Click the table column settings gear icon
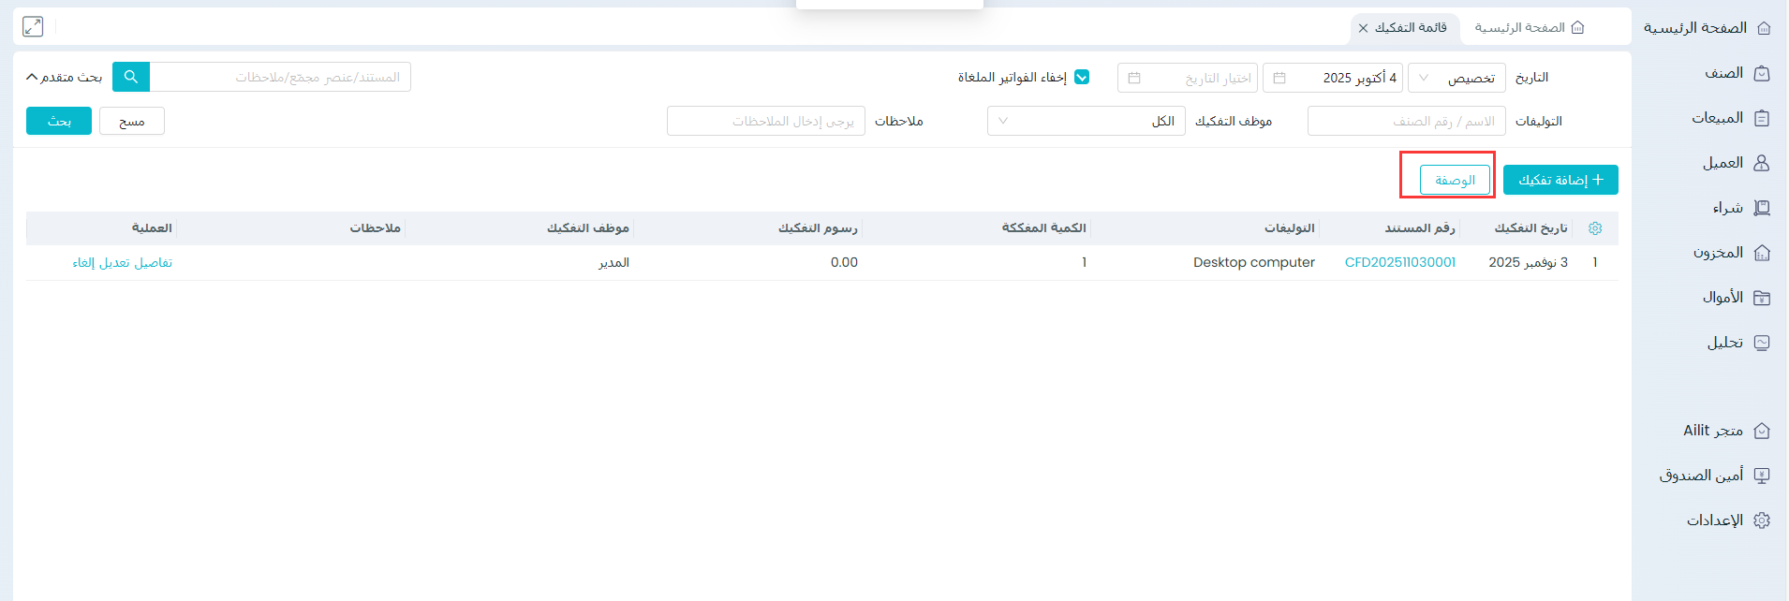The width and height of the screenshot is (1789, 601). (x=1595, y=228)
